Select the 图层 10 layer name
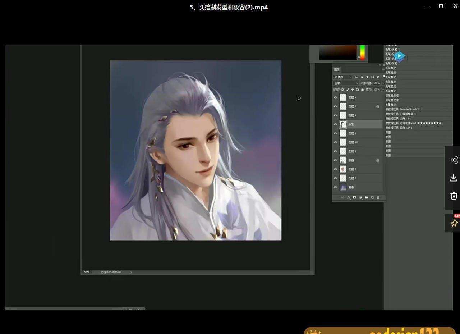Screen dimensions: 460x334 pyautogui.click(x=353, y=142)
